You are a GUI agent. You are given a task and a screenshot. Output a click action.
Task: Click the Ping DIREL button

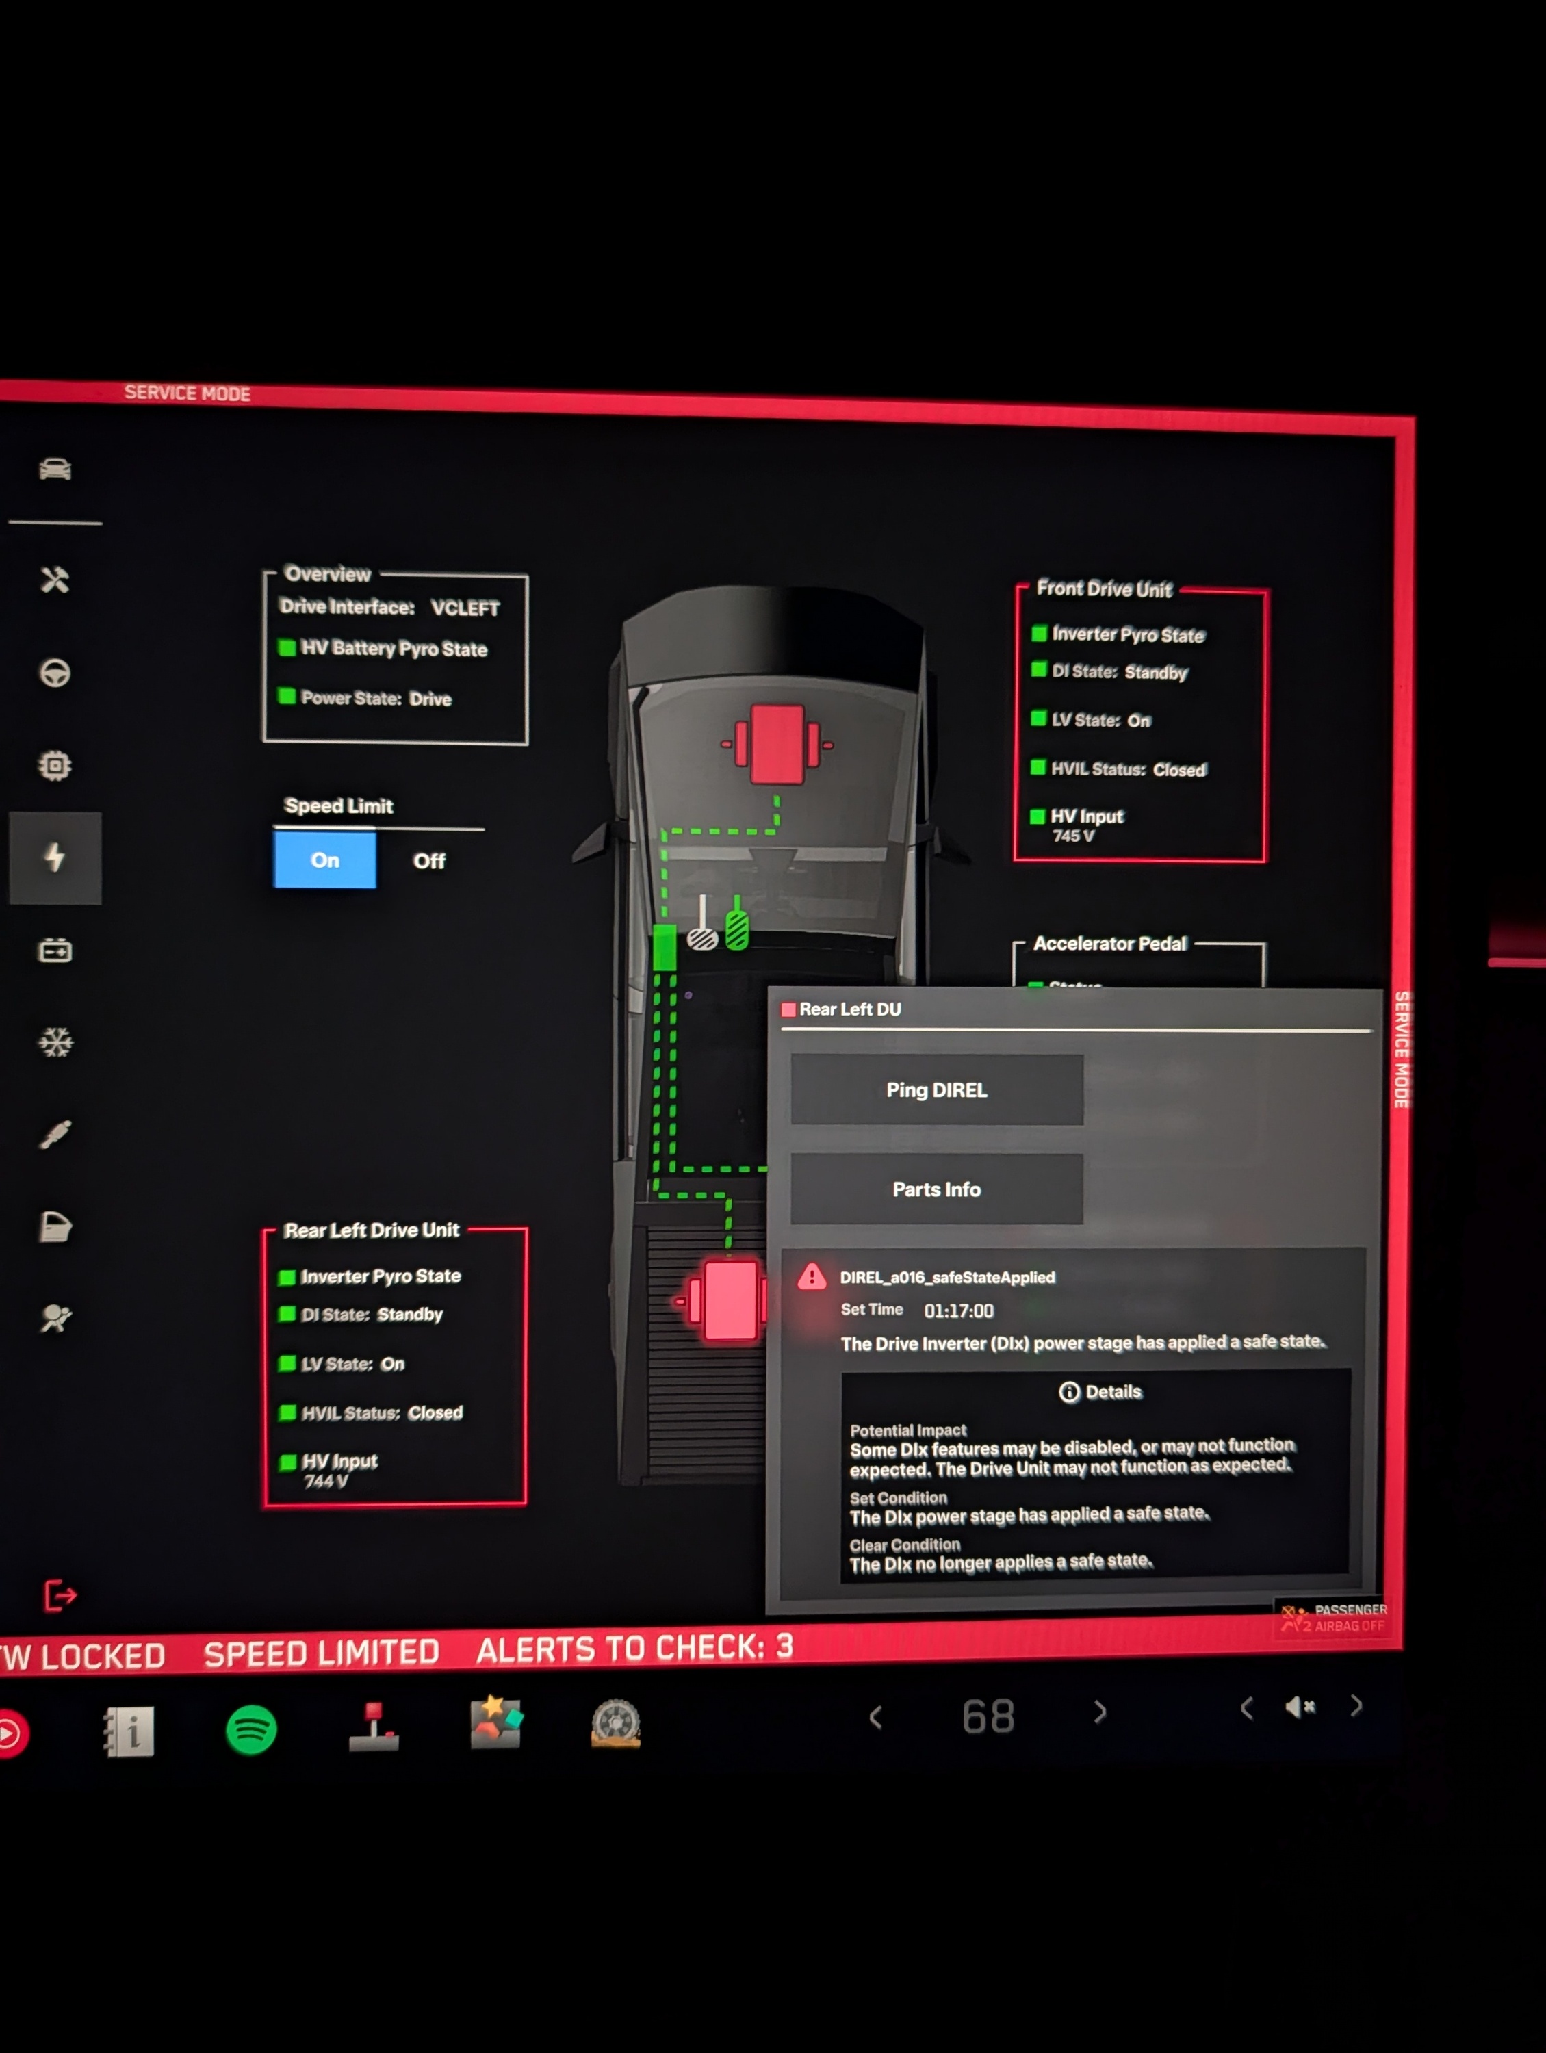pos(936,1089)
